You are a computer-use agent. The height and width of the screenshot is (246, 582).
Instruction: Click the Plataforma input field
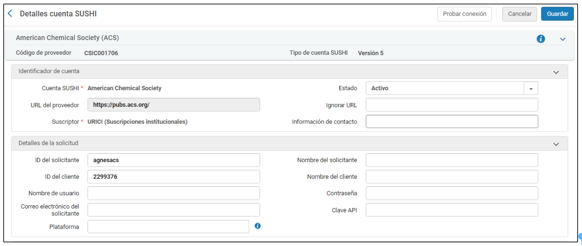click(168, 227)
